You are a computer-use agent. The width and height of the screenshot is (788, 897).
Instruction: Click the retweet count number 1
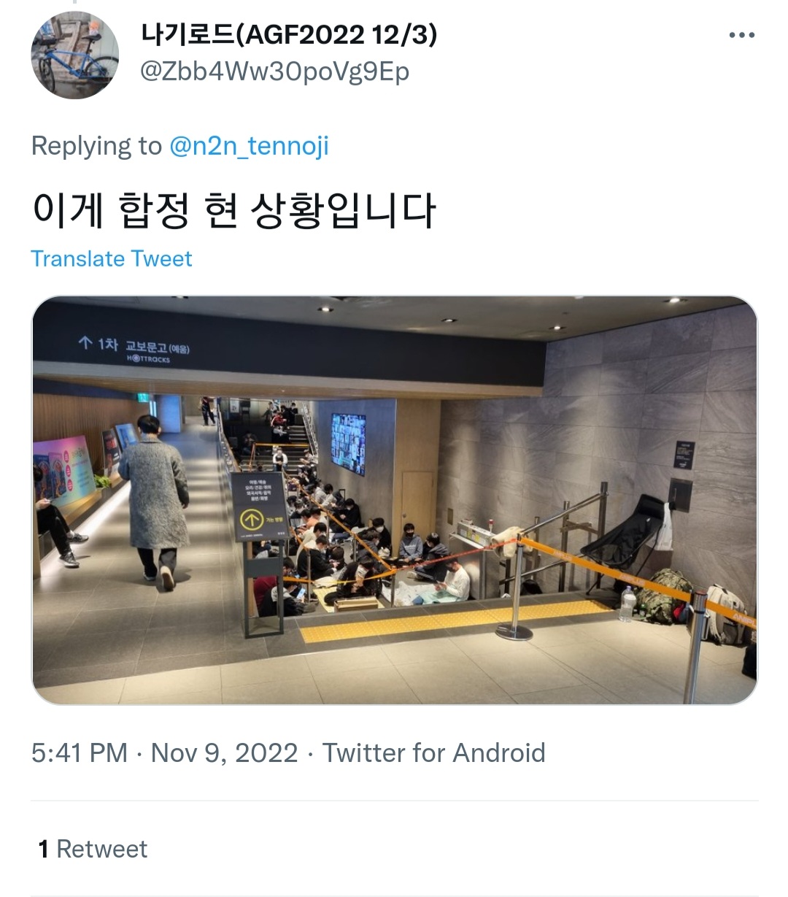(43, 849)
